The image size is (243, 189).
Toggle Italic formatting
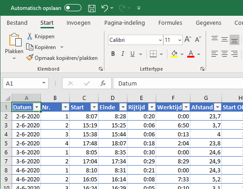tap(122, 54)
